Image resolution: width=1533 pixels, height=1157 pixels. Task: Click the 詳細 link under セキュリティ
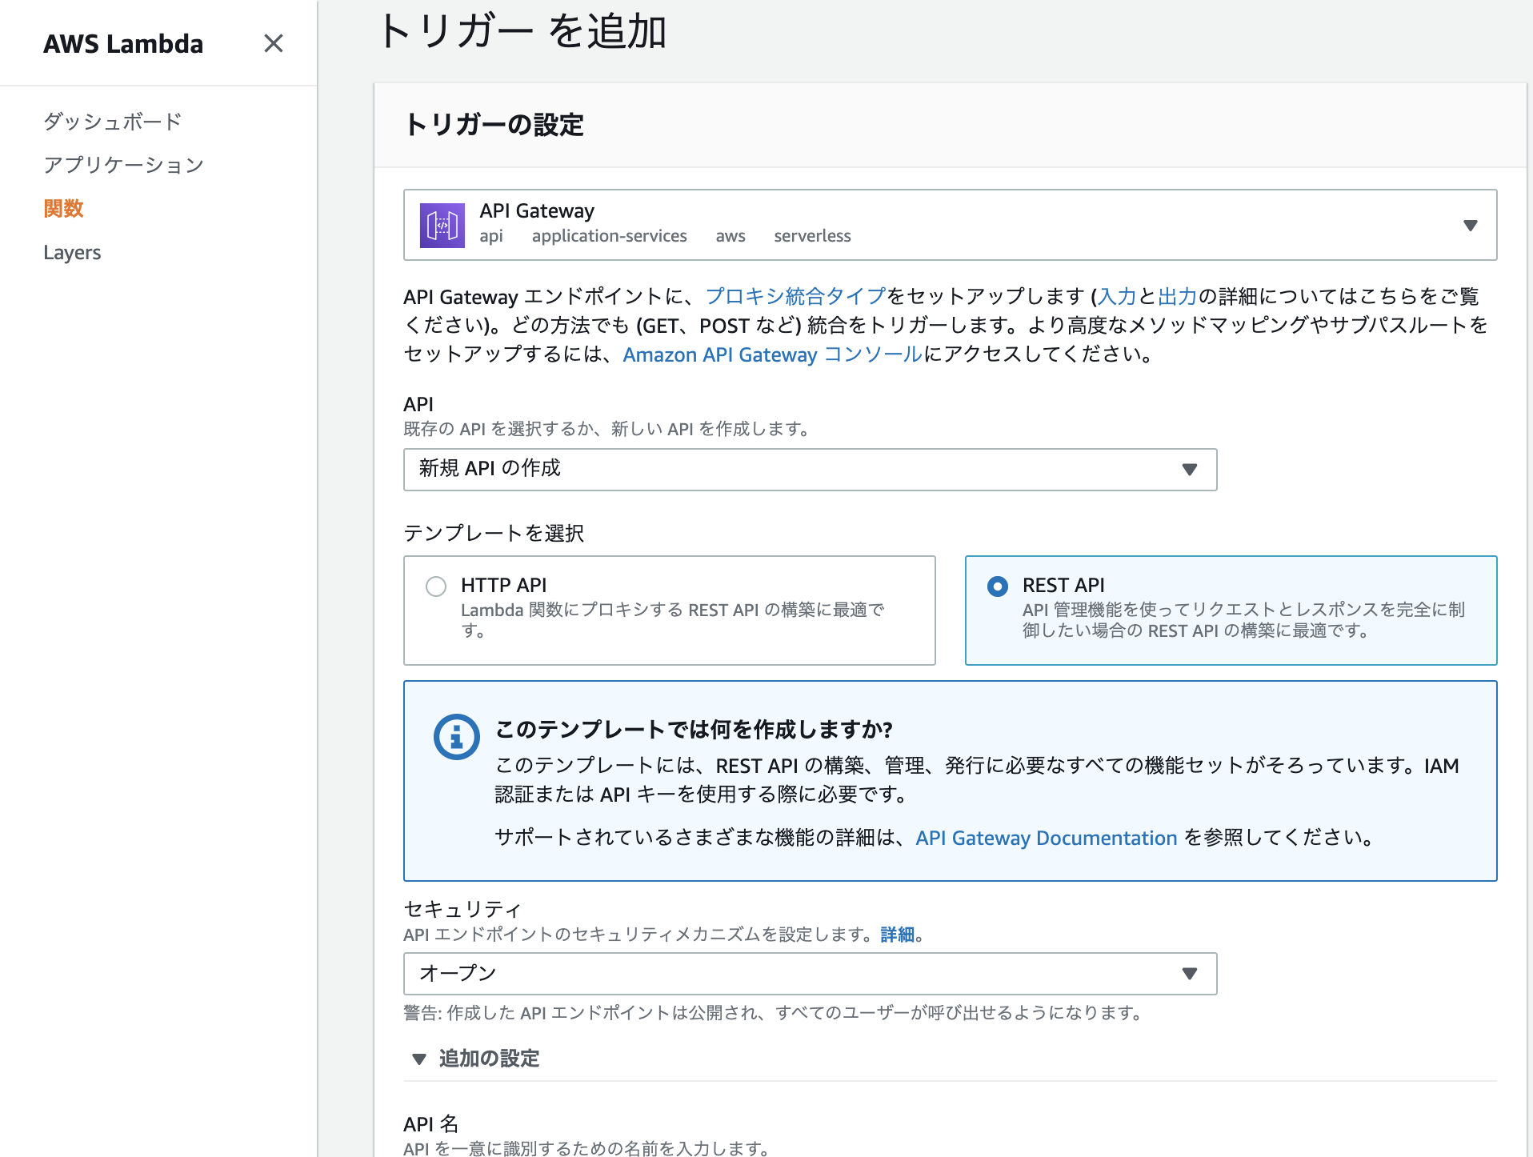tap(897, 935)
